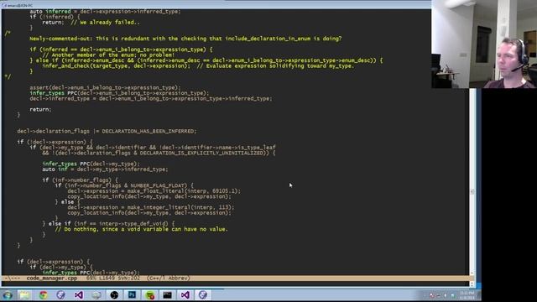Viewport: 537px width, 302px height.
Task: Click the 'Do nothing, since a void' comment
Action: pos(141,229)
